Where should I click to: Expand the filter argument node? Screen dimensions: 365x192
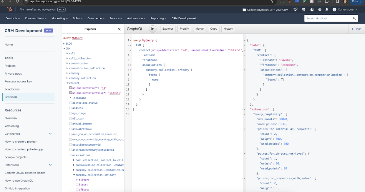[x=77, y=180]
